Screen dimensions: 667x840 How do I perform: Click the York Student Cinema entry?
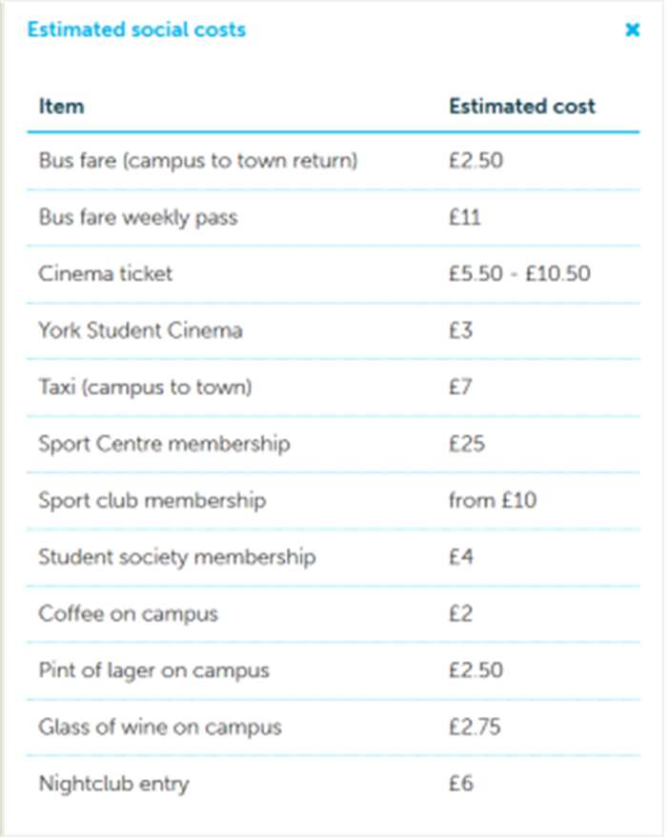click(140, 330)
